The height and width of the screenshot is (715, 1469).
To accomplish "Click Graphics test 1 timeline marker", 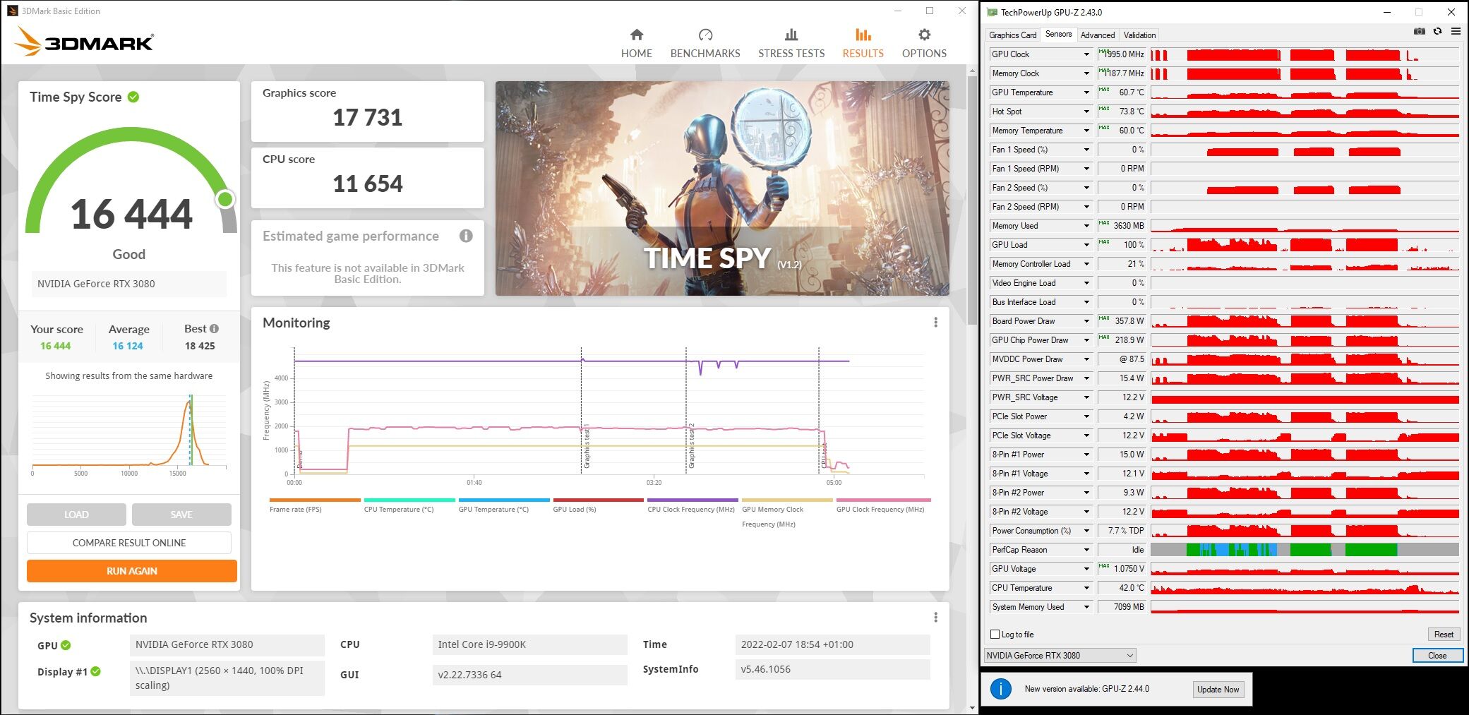I will 585,445.
